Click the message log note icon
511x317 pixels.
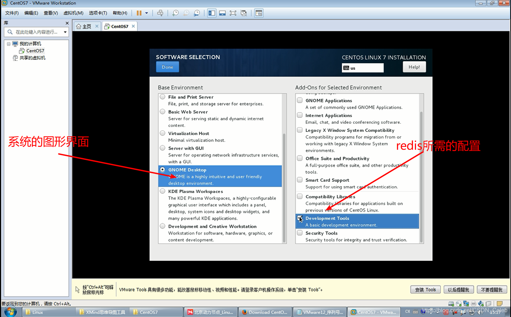click(x=499, y=304)
